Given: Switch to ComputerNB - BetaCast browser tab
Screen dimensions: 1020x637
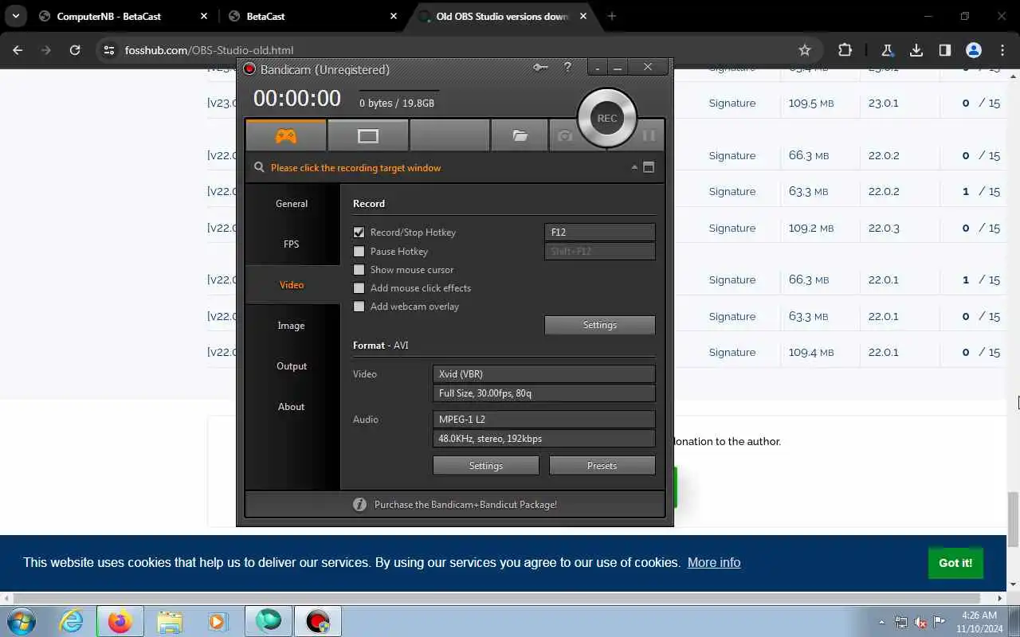Looking at the screenshot, I should click(x=123, y=16).
